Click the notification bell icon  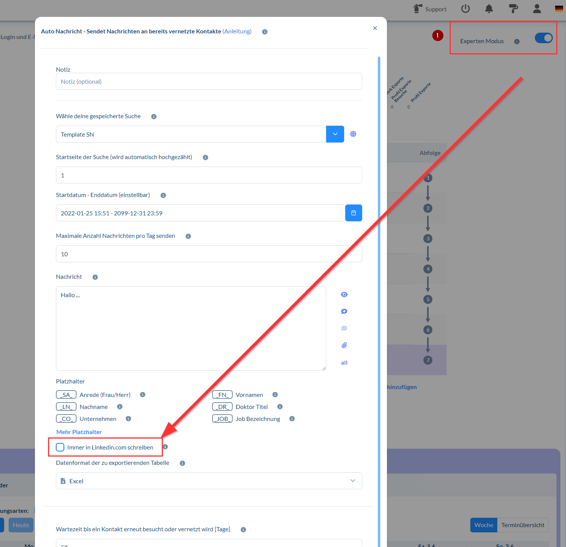point(489,9)
